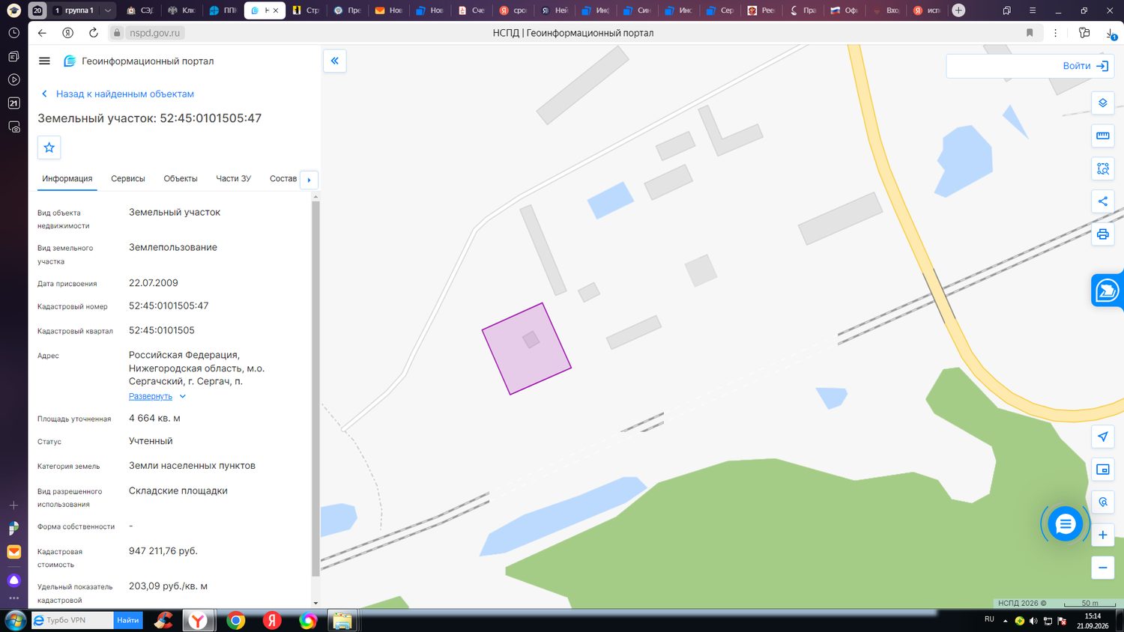Click the purple land plot polygon on map

527,349
